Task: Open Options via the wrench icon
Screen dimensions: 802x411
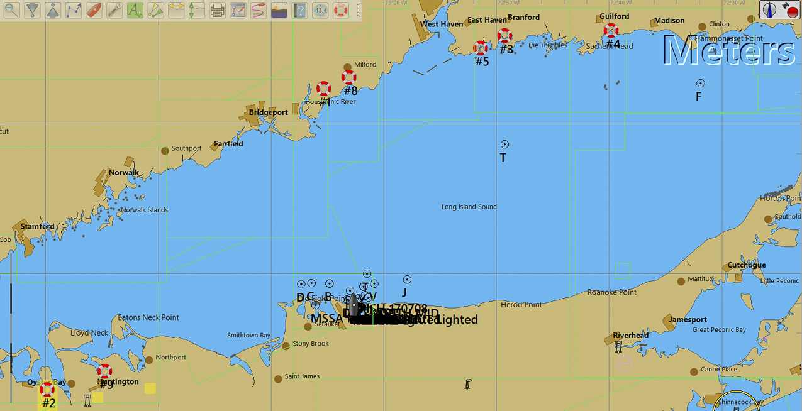Action: tap(114, 10)
